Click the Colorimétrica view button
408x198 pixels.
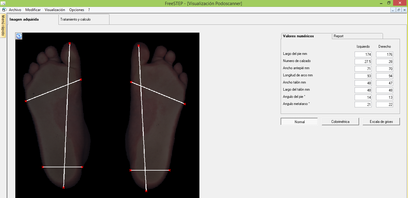point(340,122)
